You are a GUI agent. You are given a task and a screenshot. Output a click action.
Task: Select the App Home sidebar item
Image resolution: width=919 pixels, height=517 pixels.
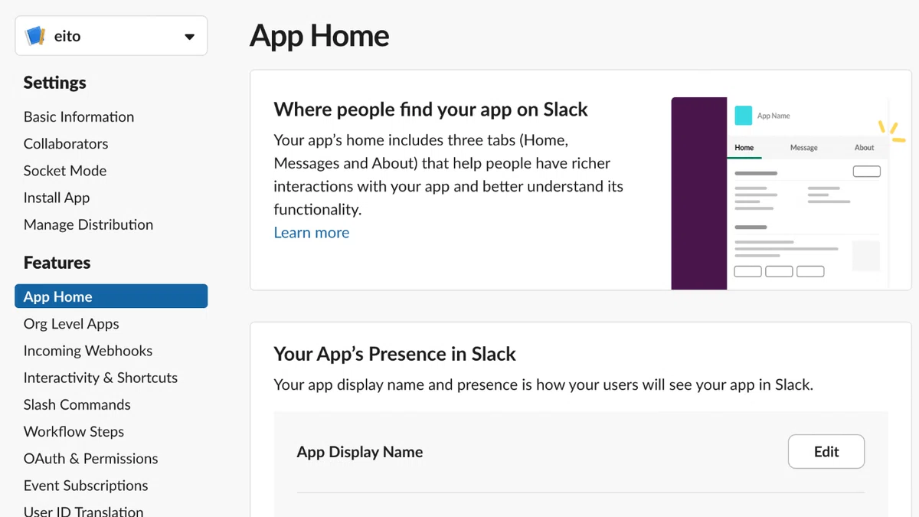tap(111, 296)
